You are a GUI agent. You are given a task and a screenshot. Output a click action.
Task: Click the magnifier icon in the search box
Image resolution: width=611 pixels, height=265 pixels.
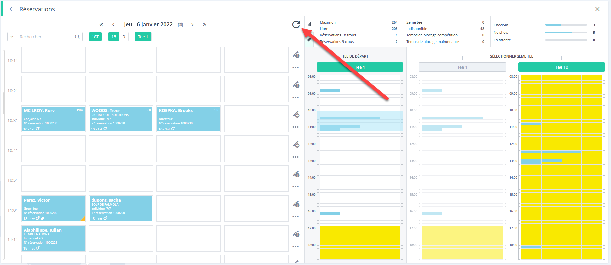77,37
